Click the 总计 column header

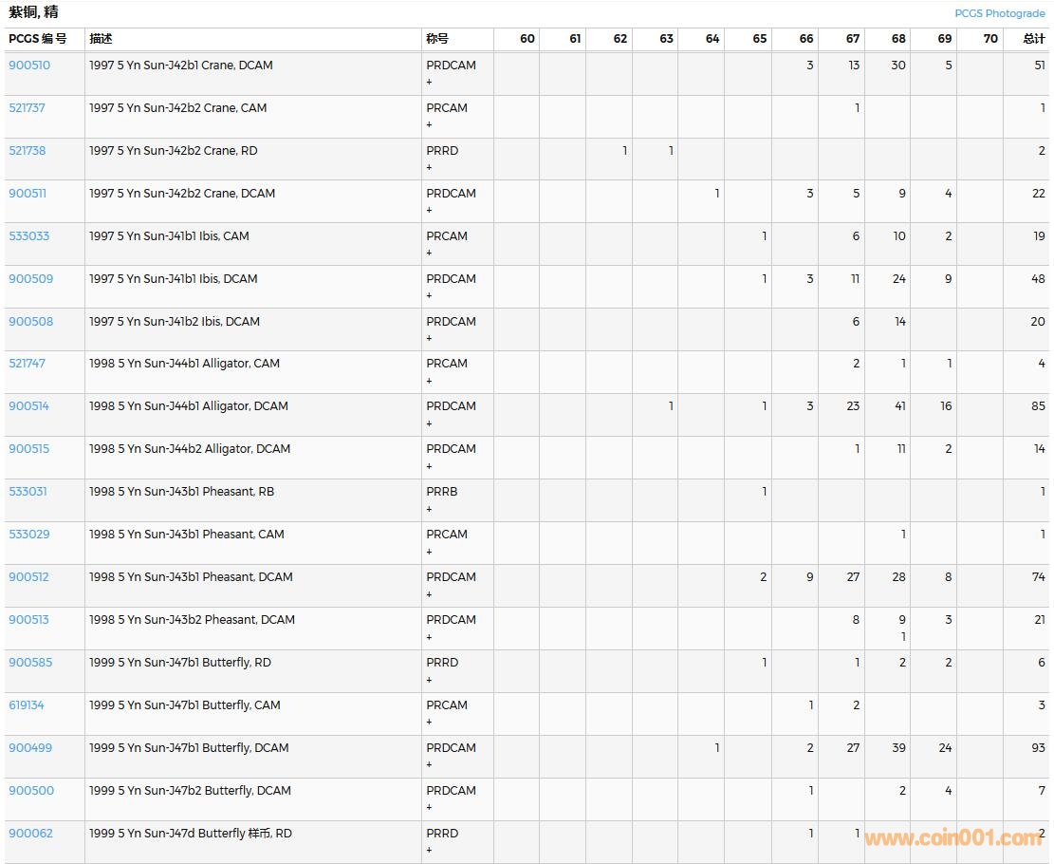coord(1033,39)
